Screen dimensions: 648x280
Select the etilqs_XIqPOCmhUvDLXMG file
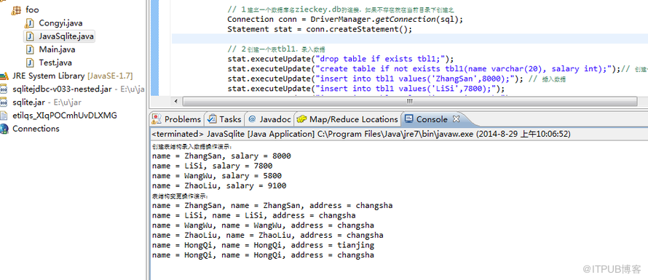[65, 116]
